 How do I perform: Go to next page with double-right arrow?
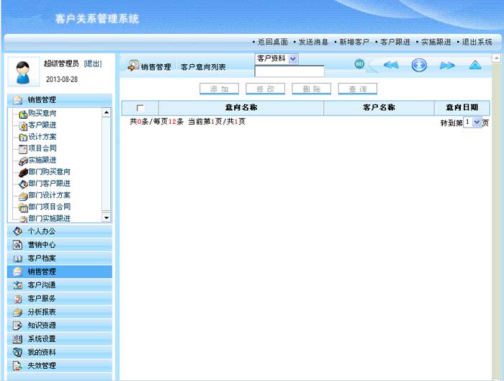[447, 66]
